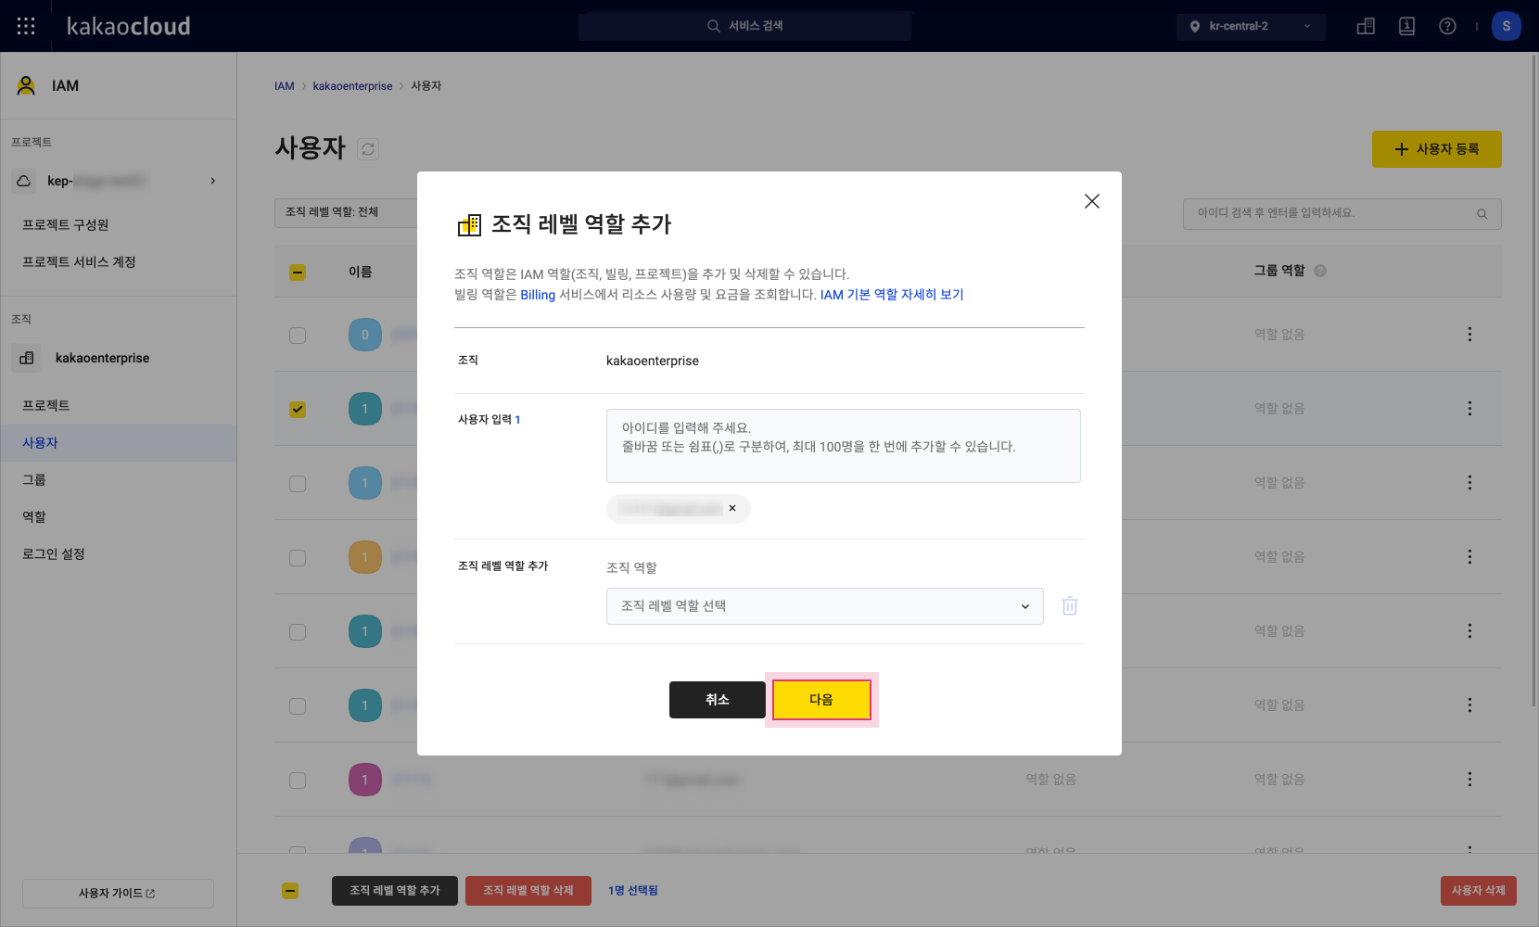This screenshot has height=927, width=1539.
Task: Click the group role help icon
Action: click(1320, 271)
